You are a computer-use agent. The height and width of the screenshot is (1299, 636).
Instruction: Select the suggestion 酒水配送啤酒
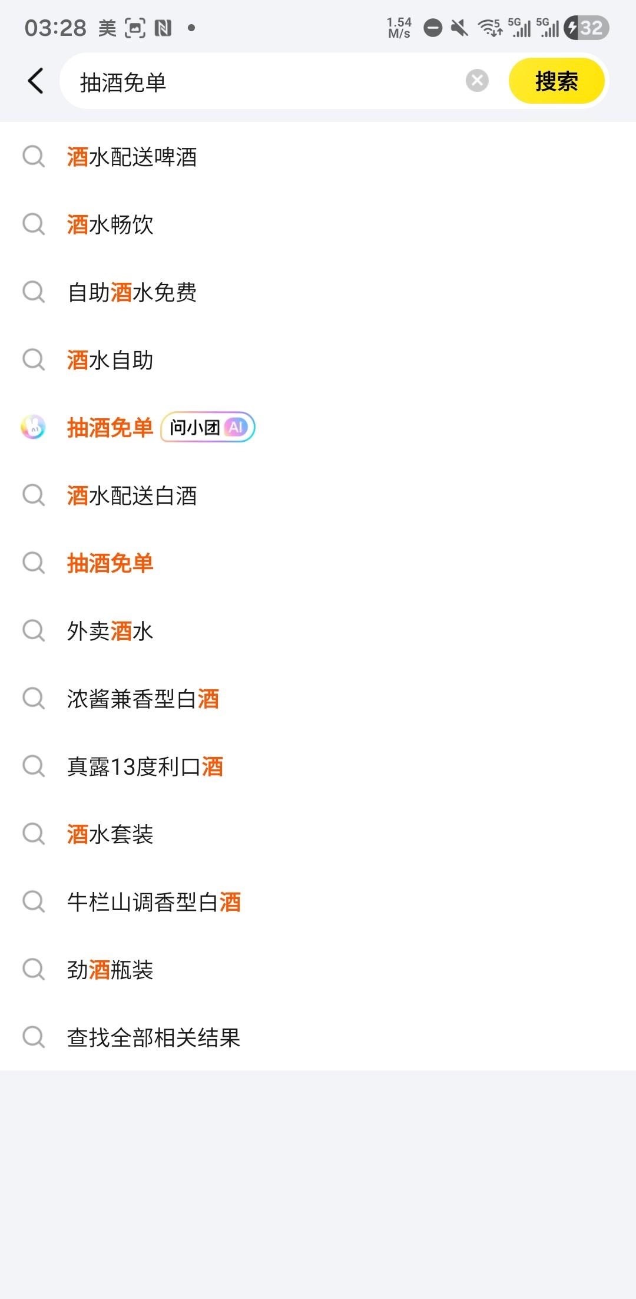click(x=132, y=157)
